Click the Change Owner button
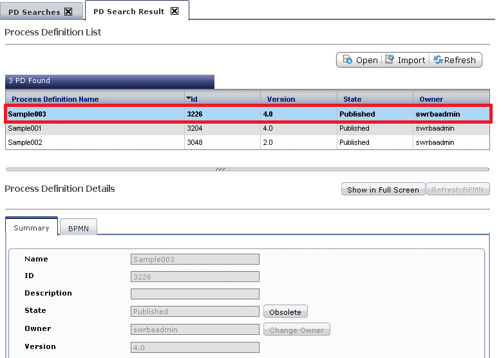This screenshot has height=358, width=501. [x=296, y=330]
